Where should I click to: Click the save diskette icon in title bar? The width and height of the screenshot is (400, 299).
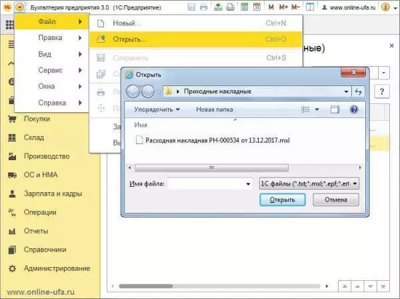(191, 7)
